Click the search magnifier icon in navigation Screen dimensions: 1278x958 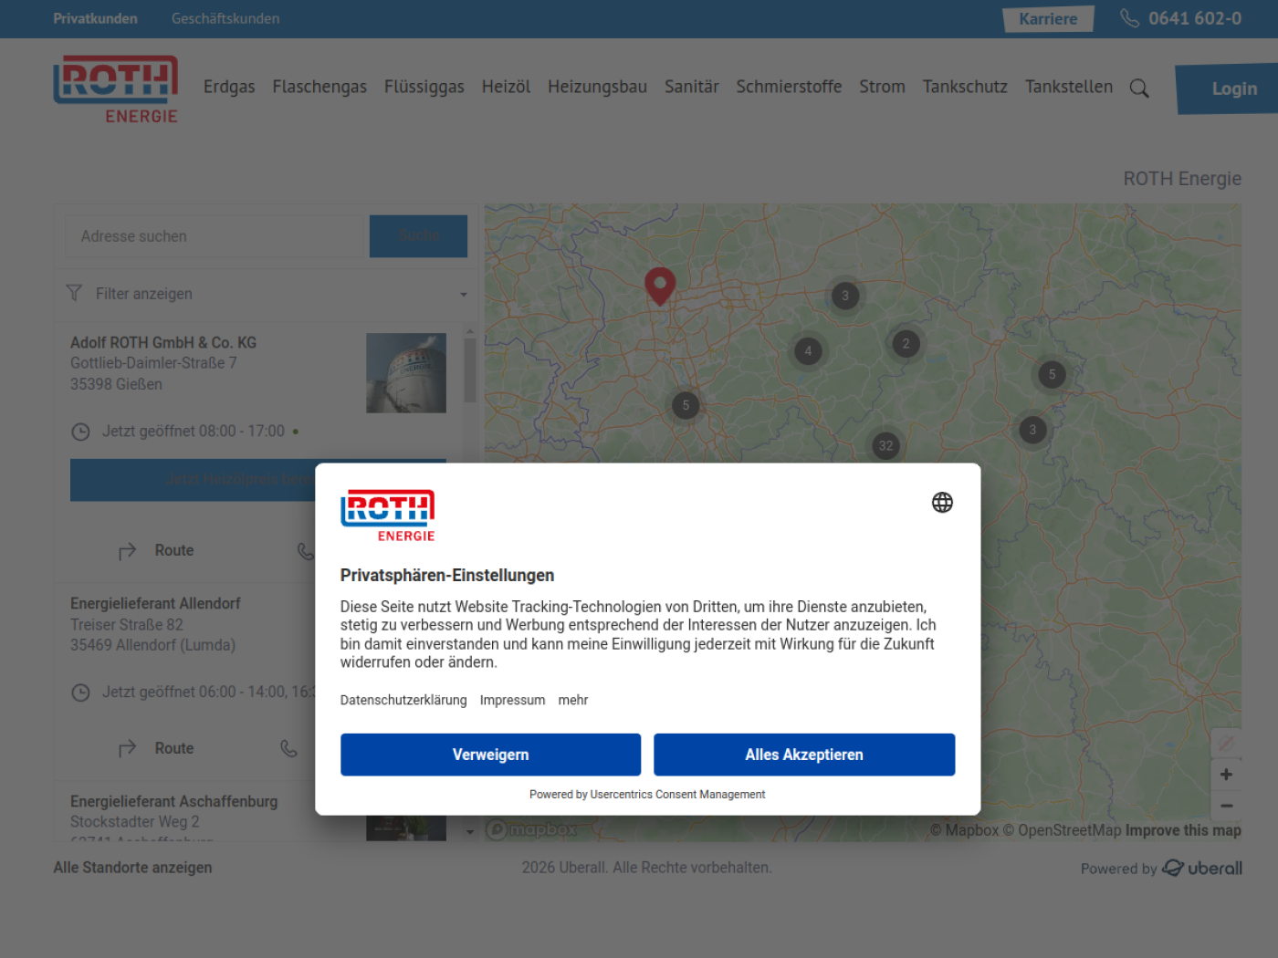coord(1139,89)
